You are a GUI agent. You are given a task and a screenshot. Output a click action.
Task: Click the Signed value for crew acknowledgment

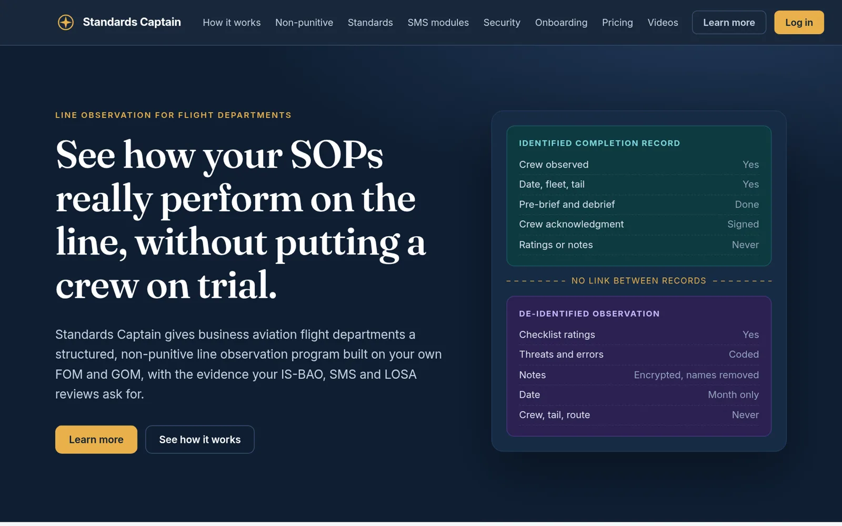tap(743, 225)
